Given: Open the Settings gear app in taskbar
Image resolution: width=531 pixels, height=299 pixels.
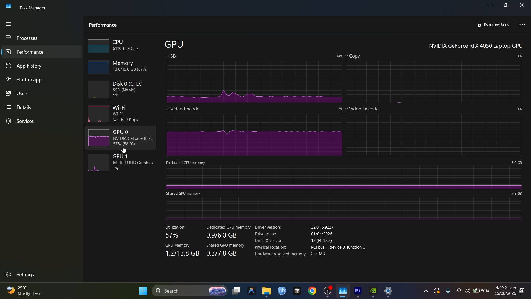Looking at the screenshot, I should pos(388,291).
